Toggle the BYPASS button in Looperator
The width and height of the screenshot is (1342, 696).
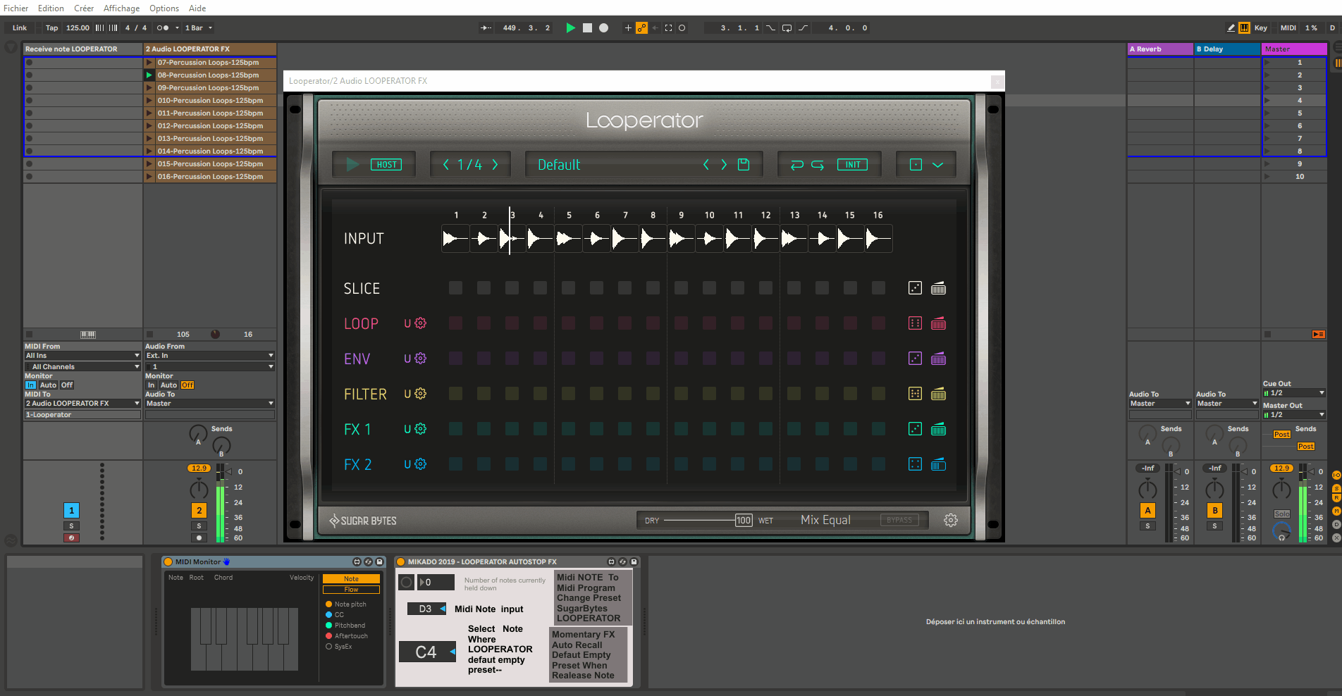pos(899,520)
